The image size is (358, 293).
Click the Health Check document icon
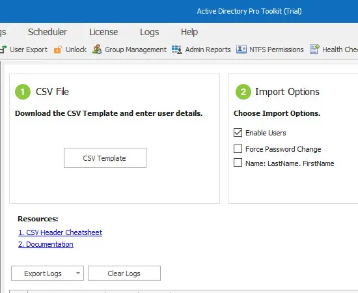tap(314, 49)
